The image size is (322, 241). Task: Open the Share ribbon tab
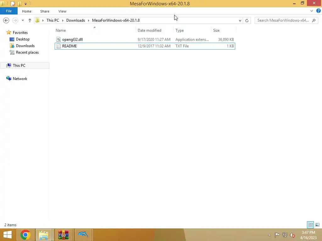45,11
